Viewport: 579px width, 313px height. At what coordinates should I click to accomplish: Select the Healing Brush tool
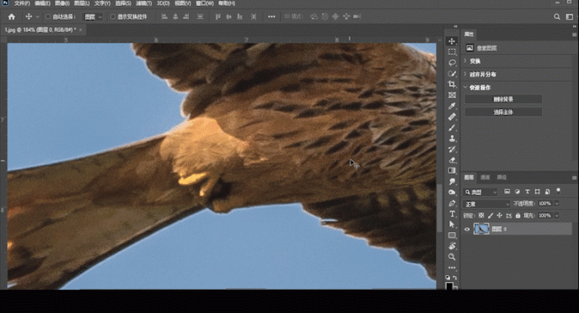tap(452, 116)
